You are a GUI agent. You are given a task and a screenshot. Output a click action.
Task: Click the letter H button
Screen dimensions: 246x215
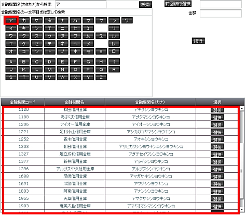[x=101, y=61]
